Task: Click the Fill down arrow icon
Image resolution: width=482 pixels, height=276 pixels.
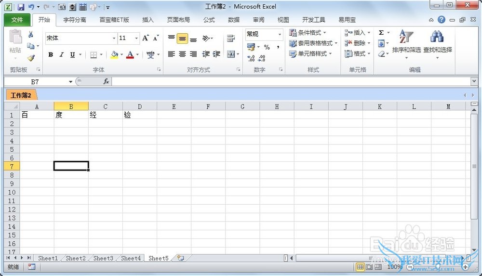Action: pos(381,43)
